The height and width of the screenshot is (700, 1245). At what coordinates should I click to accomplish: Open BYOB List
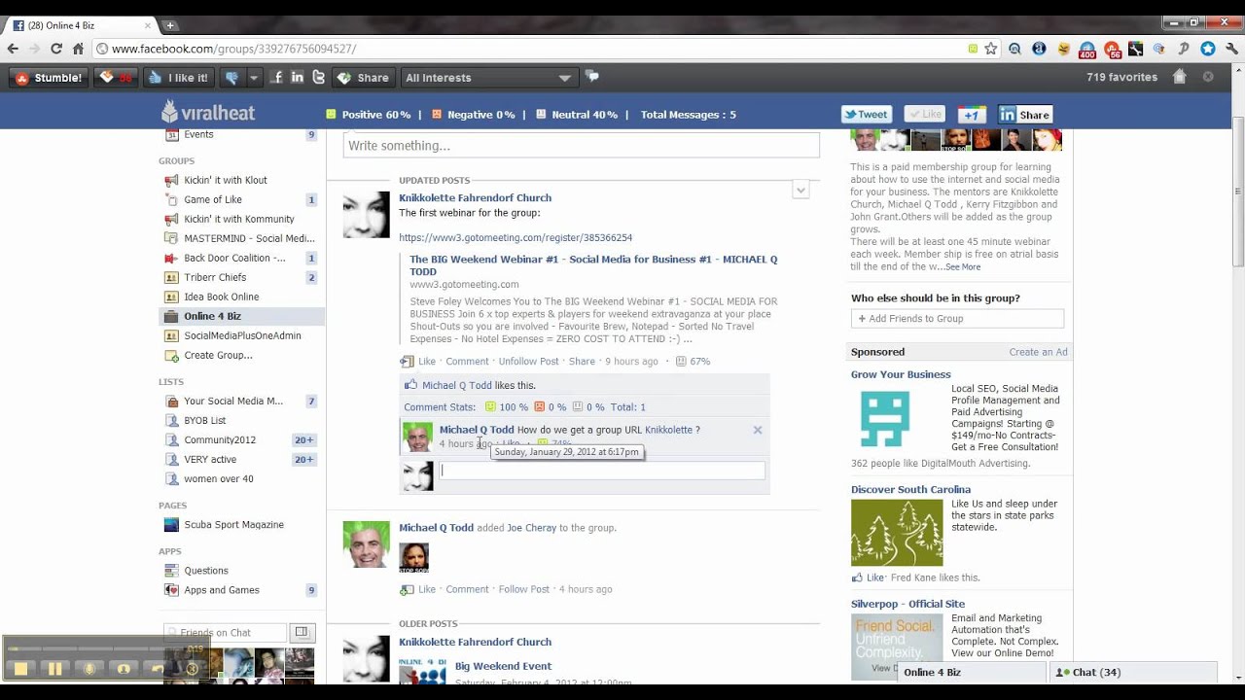point(204,420)
